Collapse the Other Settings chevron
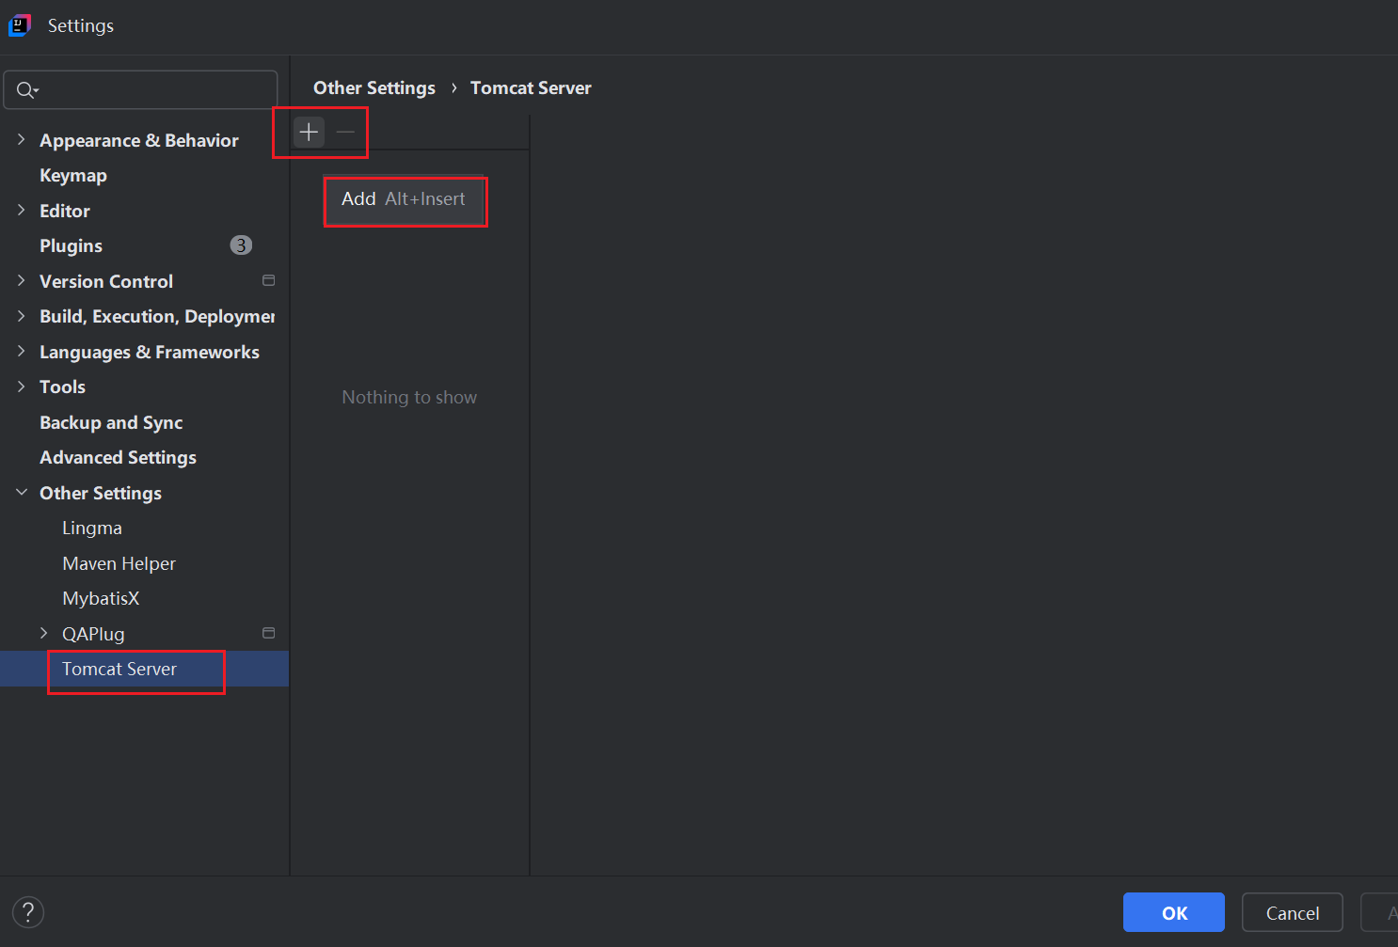 pyautogui.click(x=21, y=492)
